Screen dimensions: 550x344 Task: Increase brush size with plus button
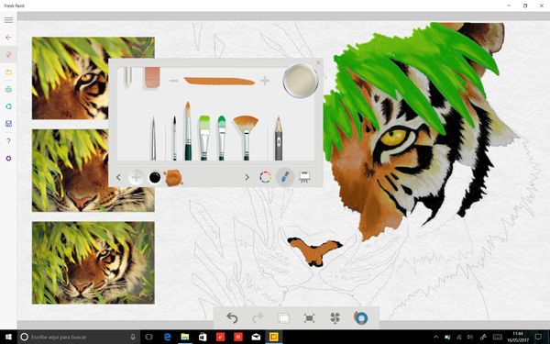click(x=265, y=81)
